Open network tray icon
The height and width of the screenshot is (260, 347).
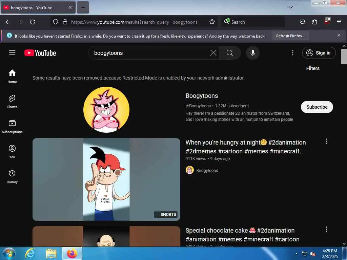(x=305, y=254)
